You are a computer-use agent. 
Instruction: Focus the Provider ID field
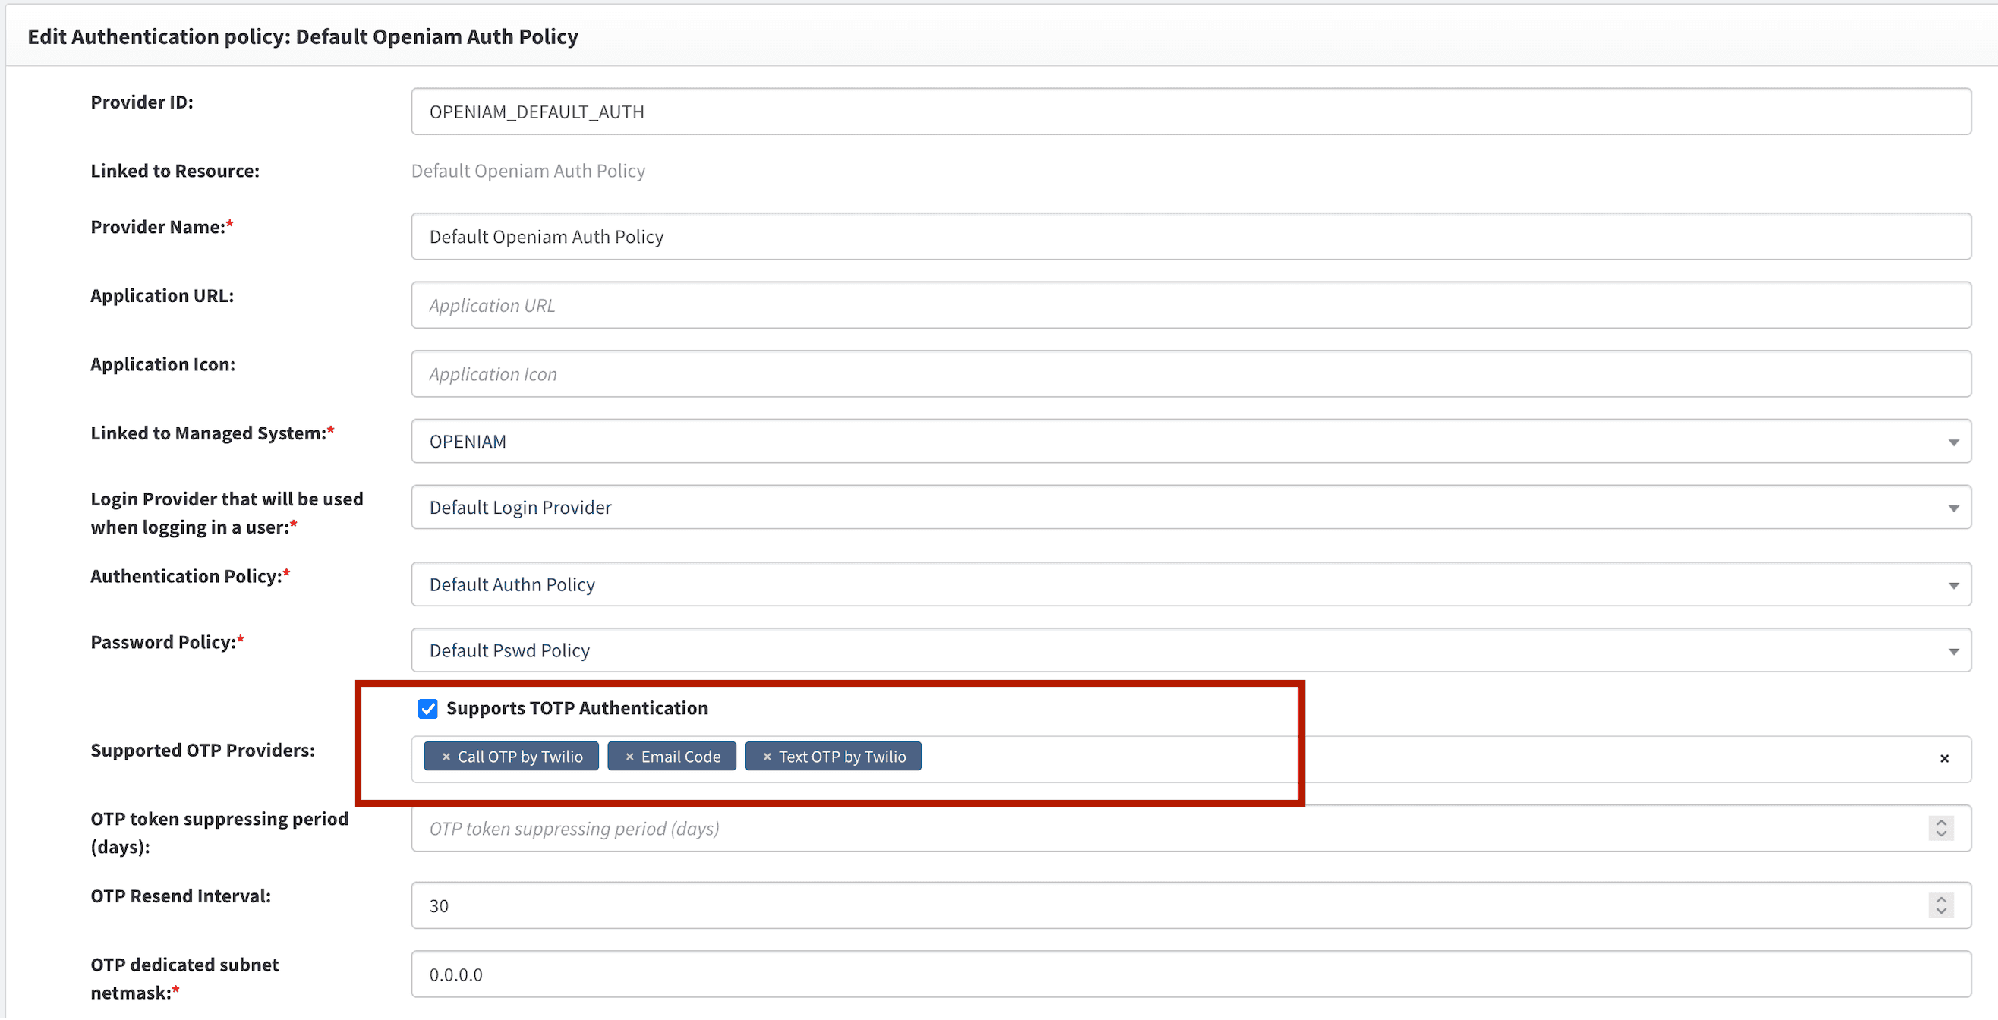tap(1191, 112)
